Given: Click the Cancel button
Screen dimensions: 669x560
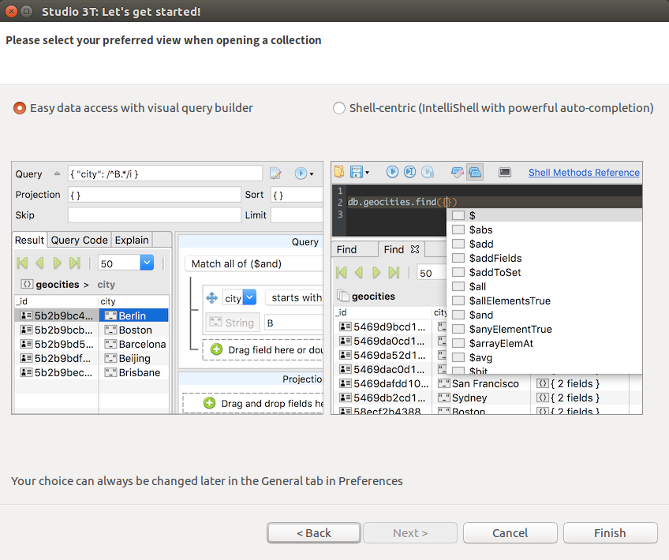Looking at the screenshot, I should 510,533.
